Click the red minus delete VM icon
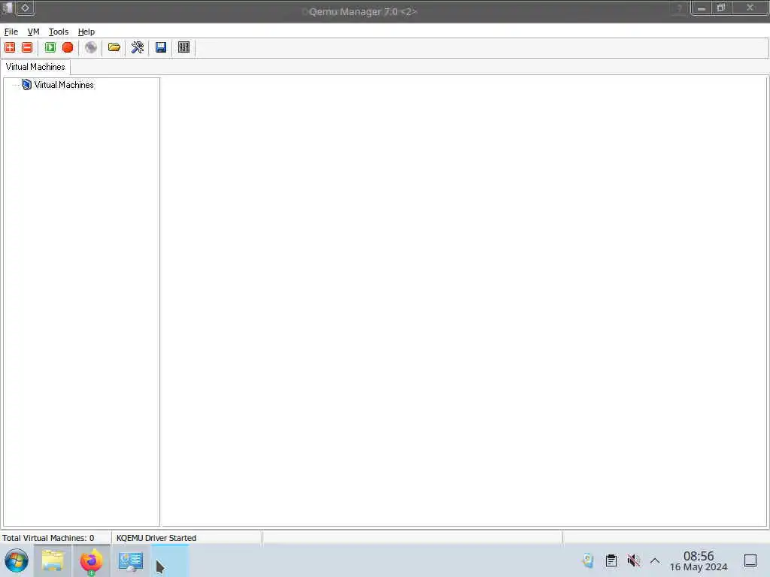The image size is (770, 577). (27, 47)
